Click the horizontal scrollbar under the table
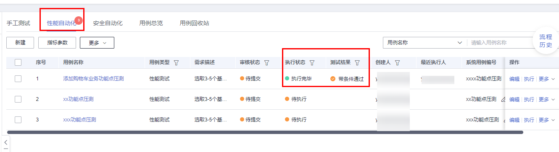 point(265,132)
